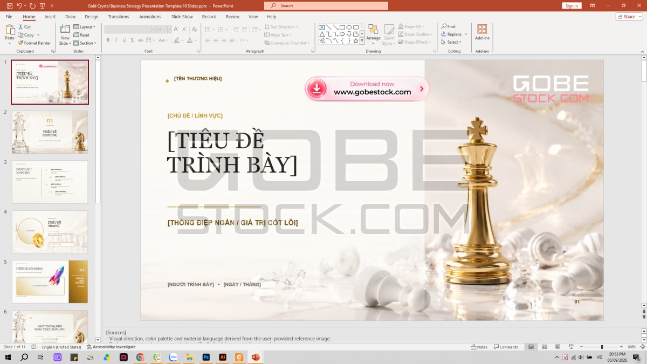The width and height of the screenshot is (647, 364).
Task: Select the Isosceles Triangle shape
Action: pyautogui.click(x=322, y=34)
